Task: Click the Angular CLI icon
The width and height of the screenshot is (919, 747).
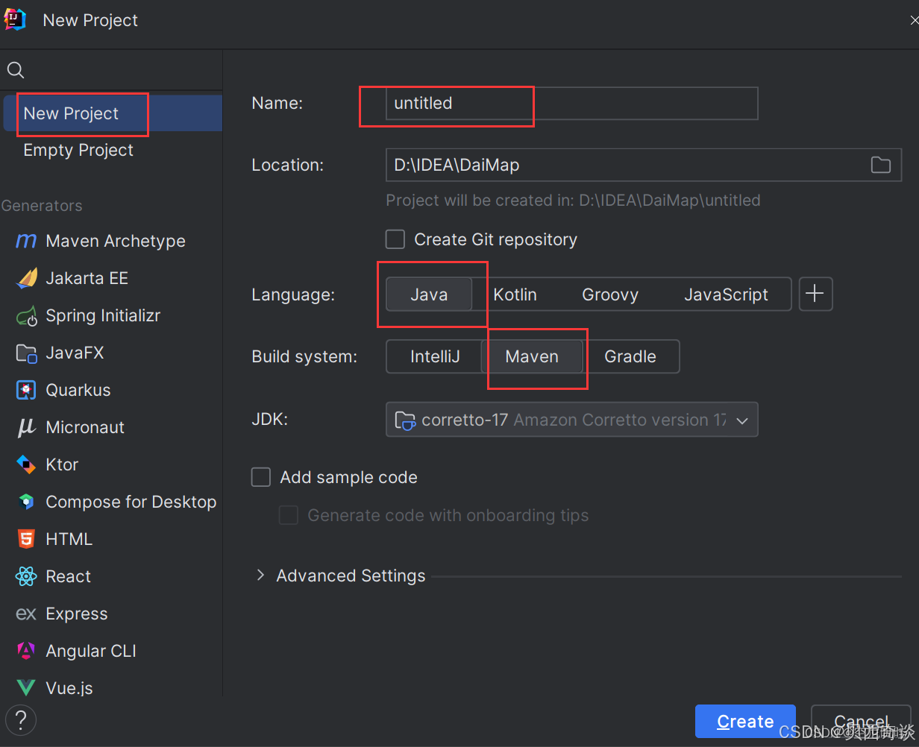Action: [x=26, y=651]
